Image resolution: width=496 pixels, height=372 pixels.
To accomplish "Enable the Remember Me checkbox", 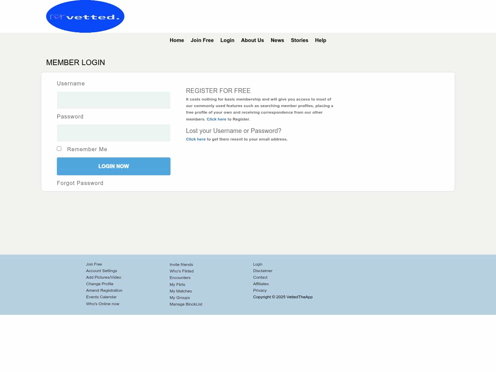I will click(x=59, y=148).
